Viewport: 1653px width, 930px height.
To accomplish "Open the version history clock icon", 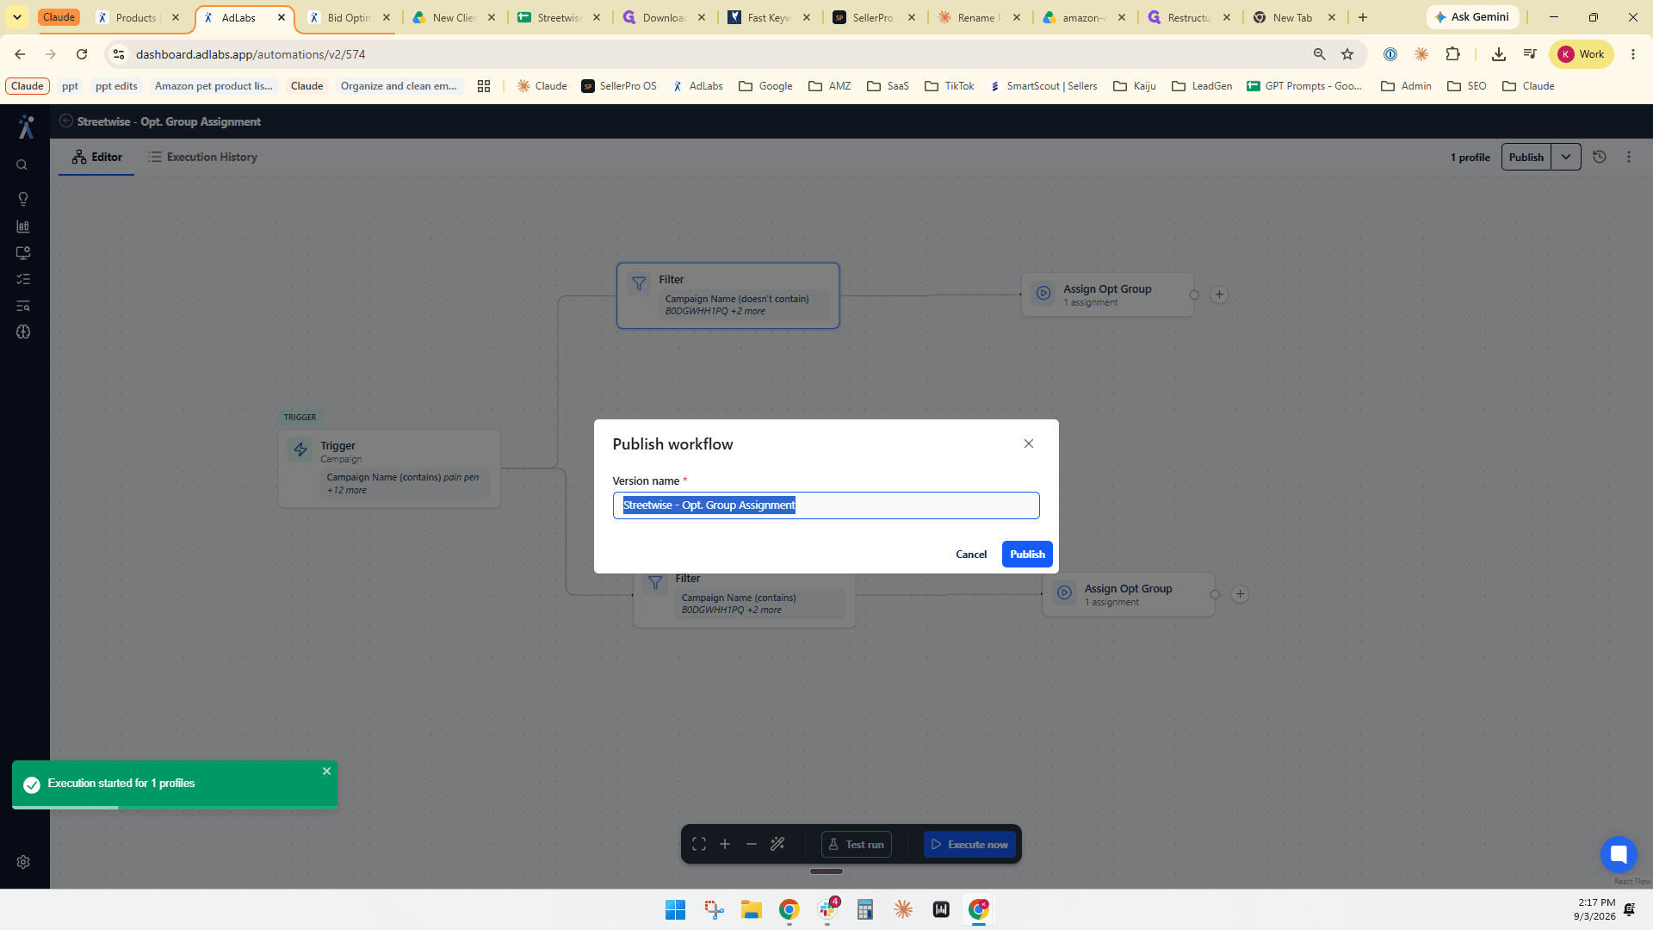I will coord(1600,157).
